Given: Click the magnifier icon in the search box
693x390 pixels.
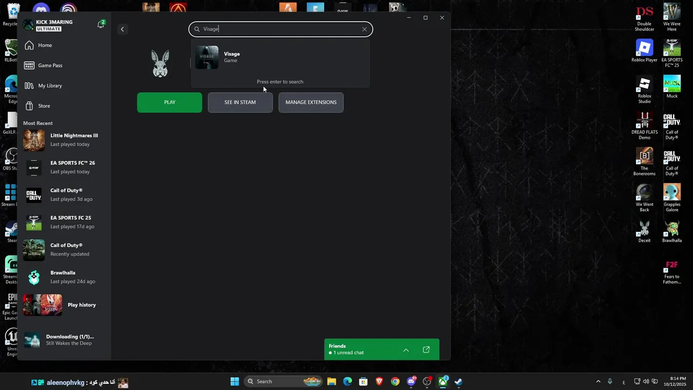Looking at the screenshot, I should pyautogui.click(x=197, y=29).
